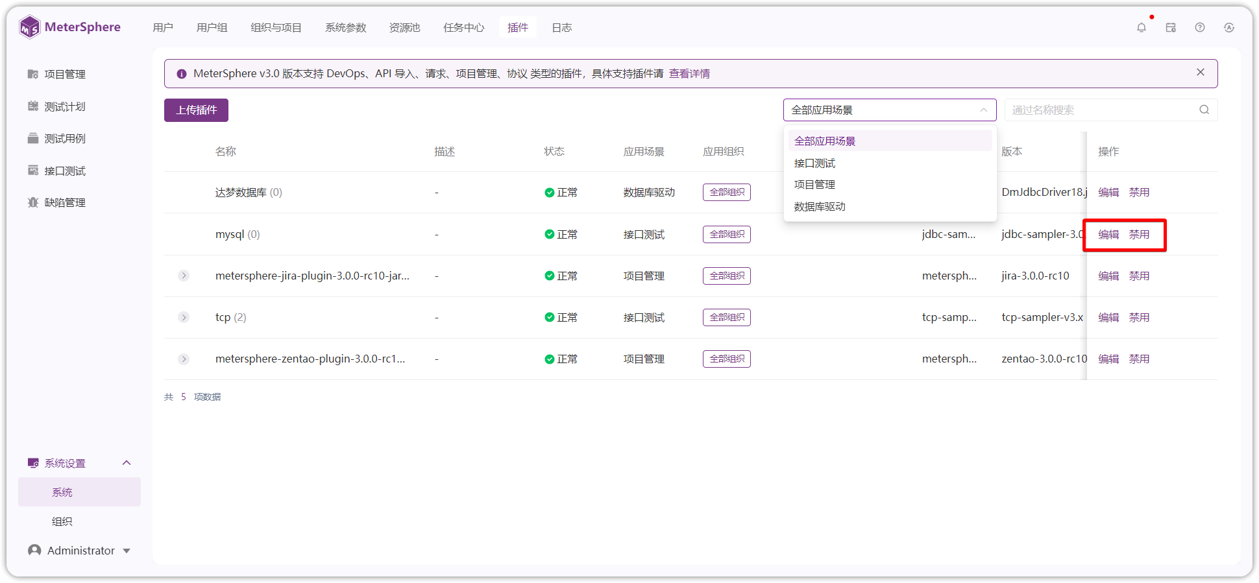Choose 项目管理 in the dropdown list
The image size is (1259, 583).
tap(890, 184)
